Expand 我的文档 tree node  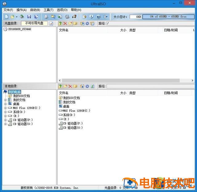pos(5,100)
